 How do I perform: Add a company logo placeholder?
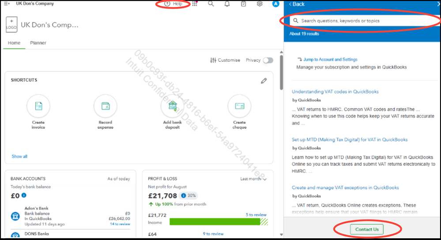point(11,24)
